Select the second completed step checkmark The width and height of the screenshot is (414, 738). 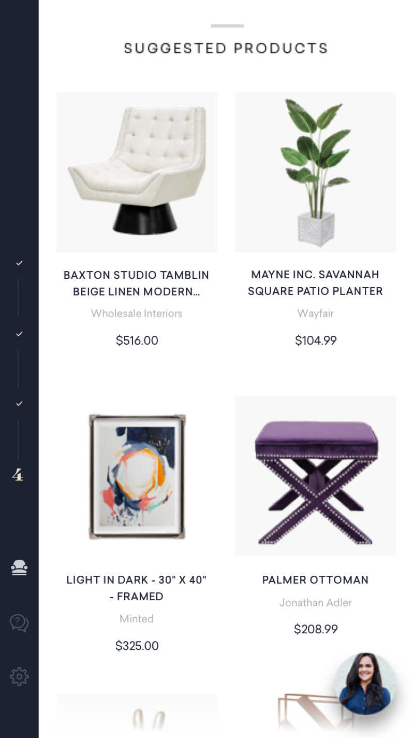[x=19, y=334]
